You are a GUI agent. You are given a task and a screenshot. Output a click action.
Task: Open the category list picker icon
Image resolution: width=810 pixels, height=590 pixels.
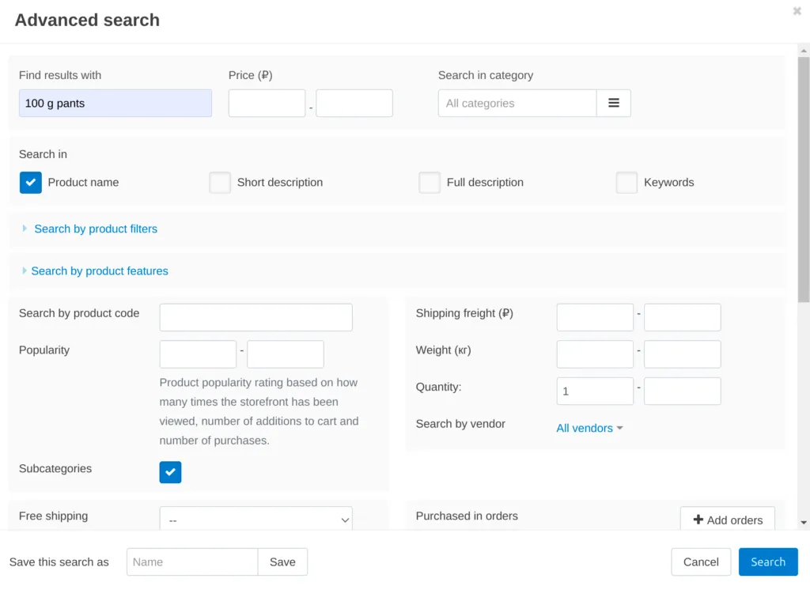click(x=613, y=103)
